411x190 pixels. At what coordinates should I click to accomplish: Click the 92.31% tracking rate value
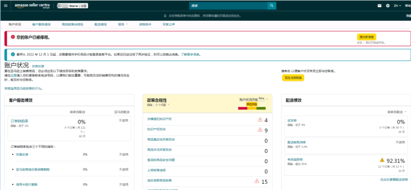[395, 160]
